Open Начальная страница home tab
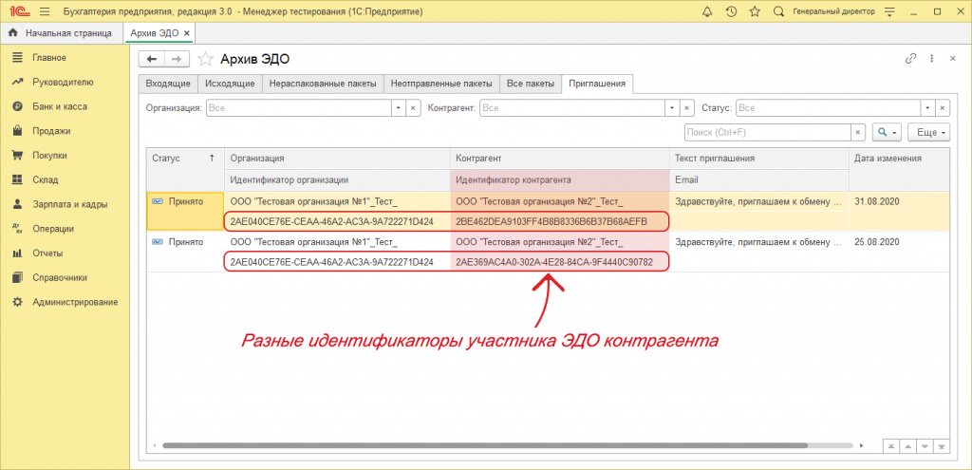This screenshot has width=972, height=470. tap(61, 33)
